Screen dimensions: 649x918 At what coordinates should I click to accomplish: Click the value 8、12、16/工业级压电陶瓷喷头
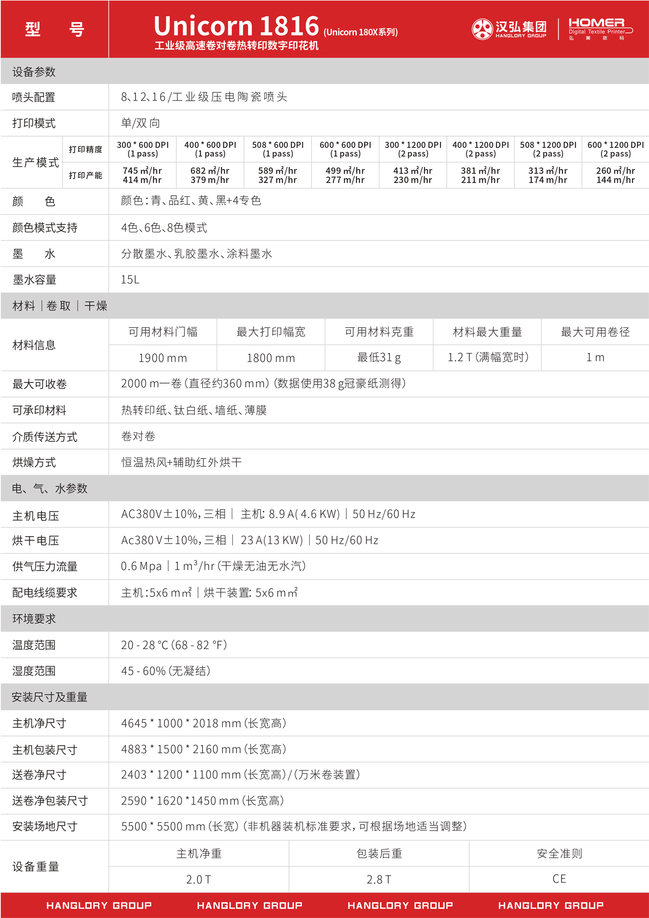(204, 97)
